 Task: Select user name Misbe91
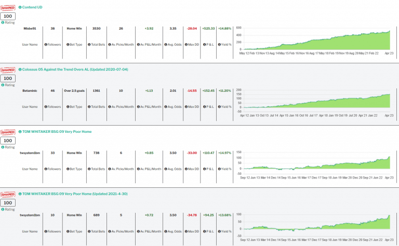coord(30,29)
